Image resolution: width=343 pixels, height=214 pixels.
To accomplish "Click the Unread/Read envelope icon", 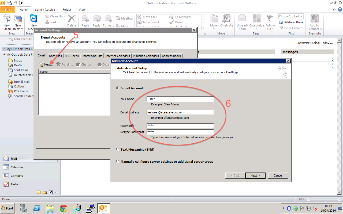I will click(x=242, y=22).
